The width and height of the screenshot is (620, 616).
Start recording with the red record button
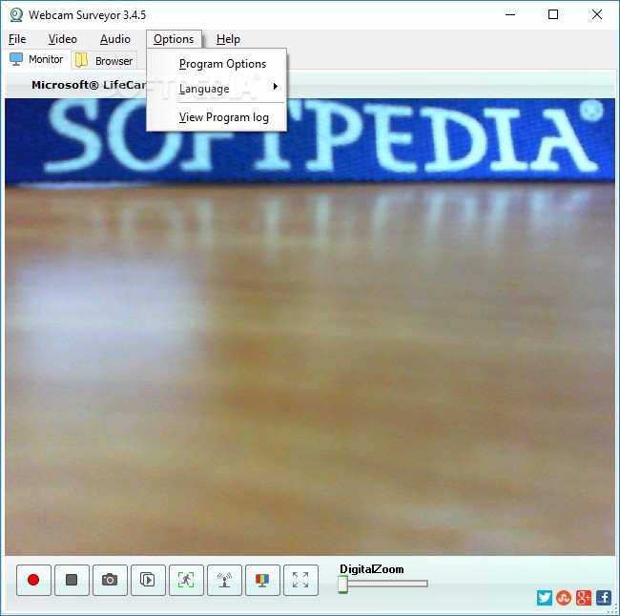click(33, 580)
